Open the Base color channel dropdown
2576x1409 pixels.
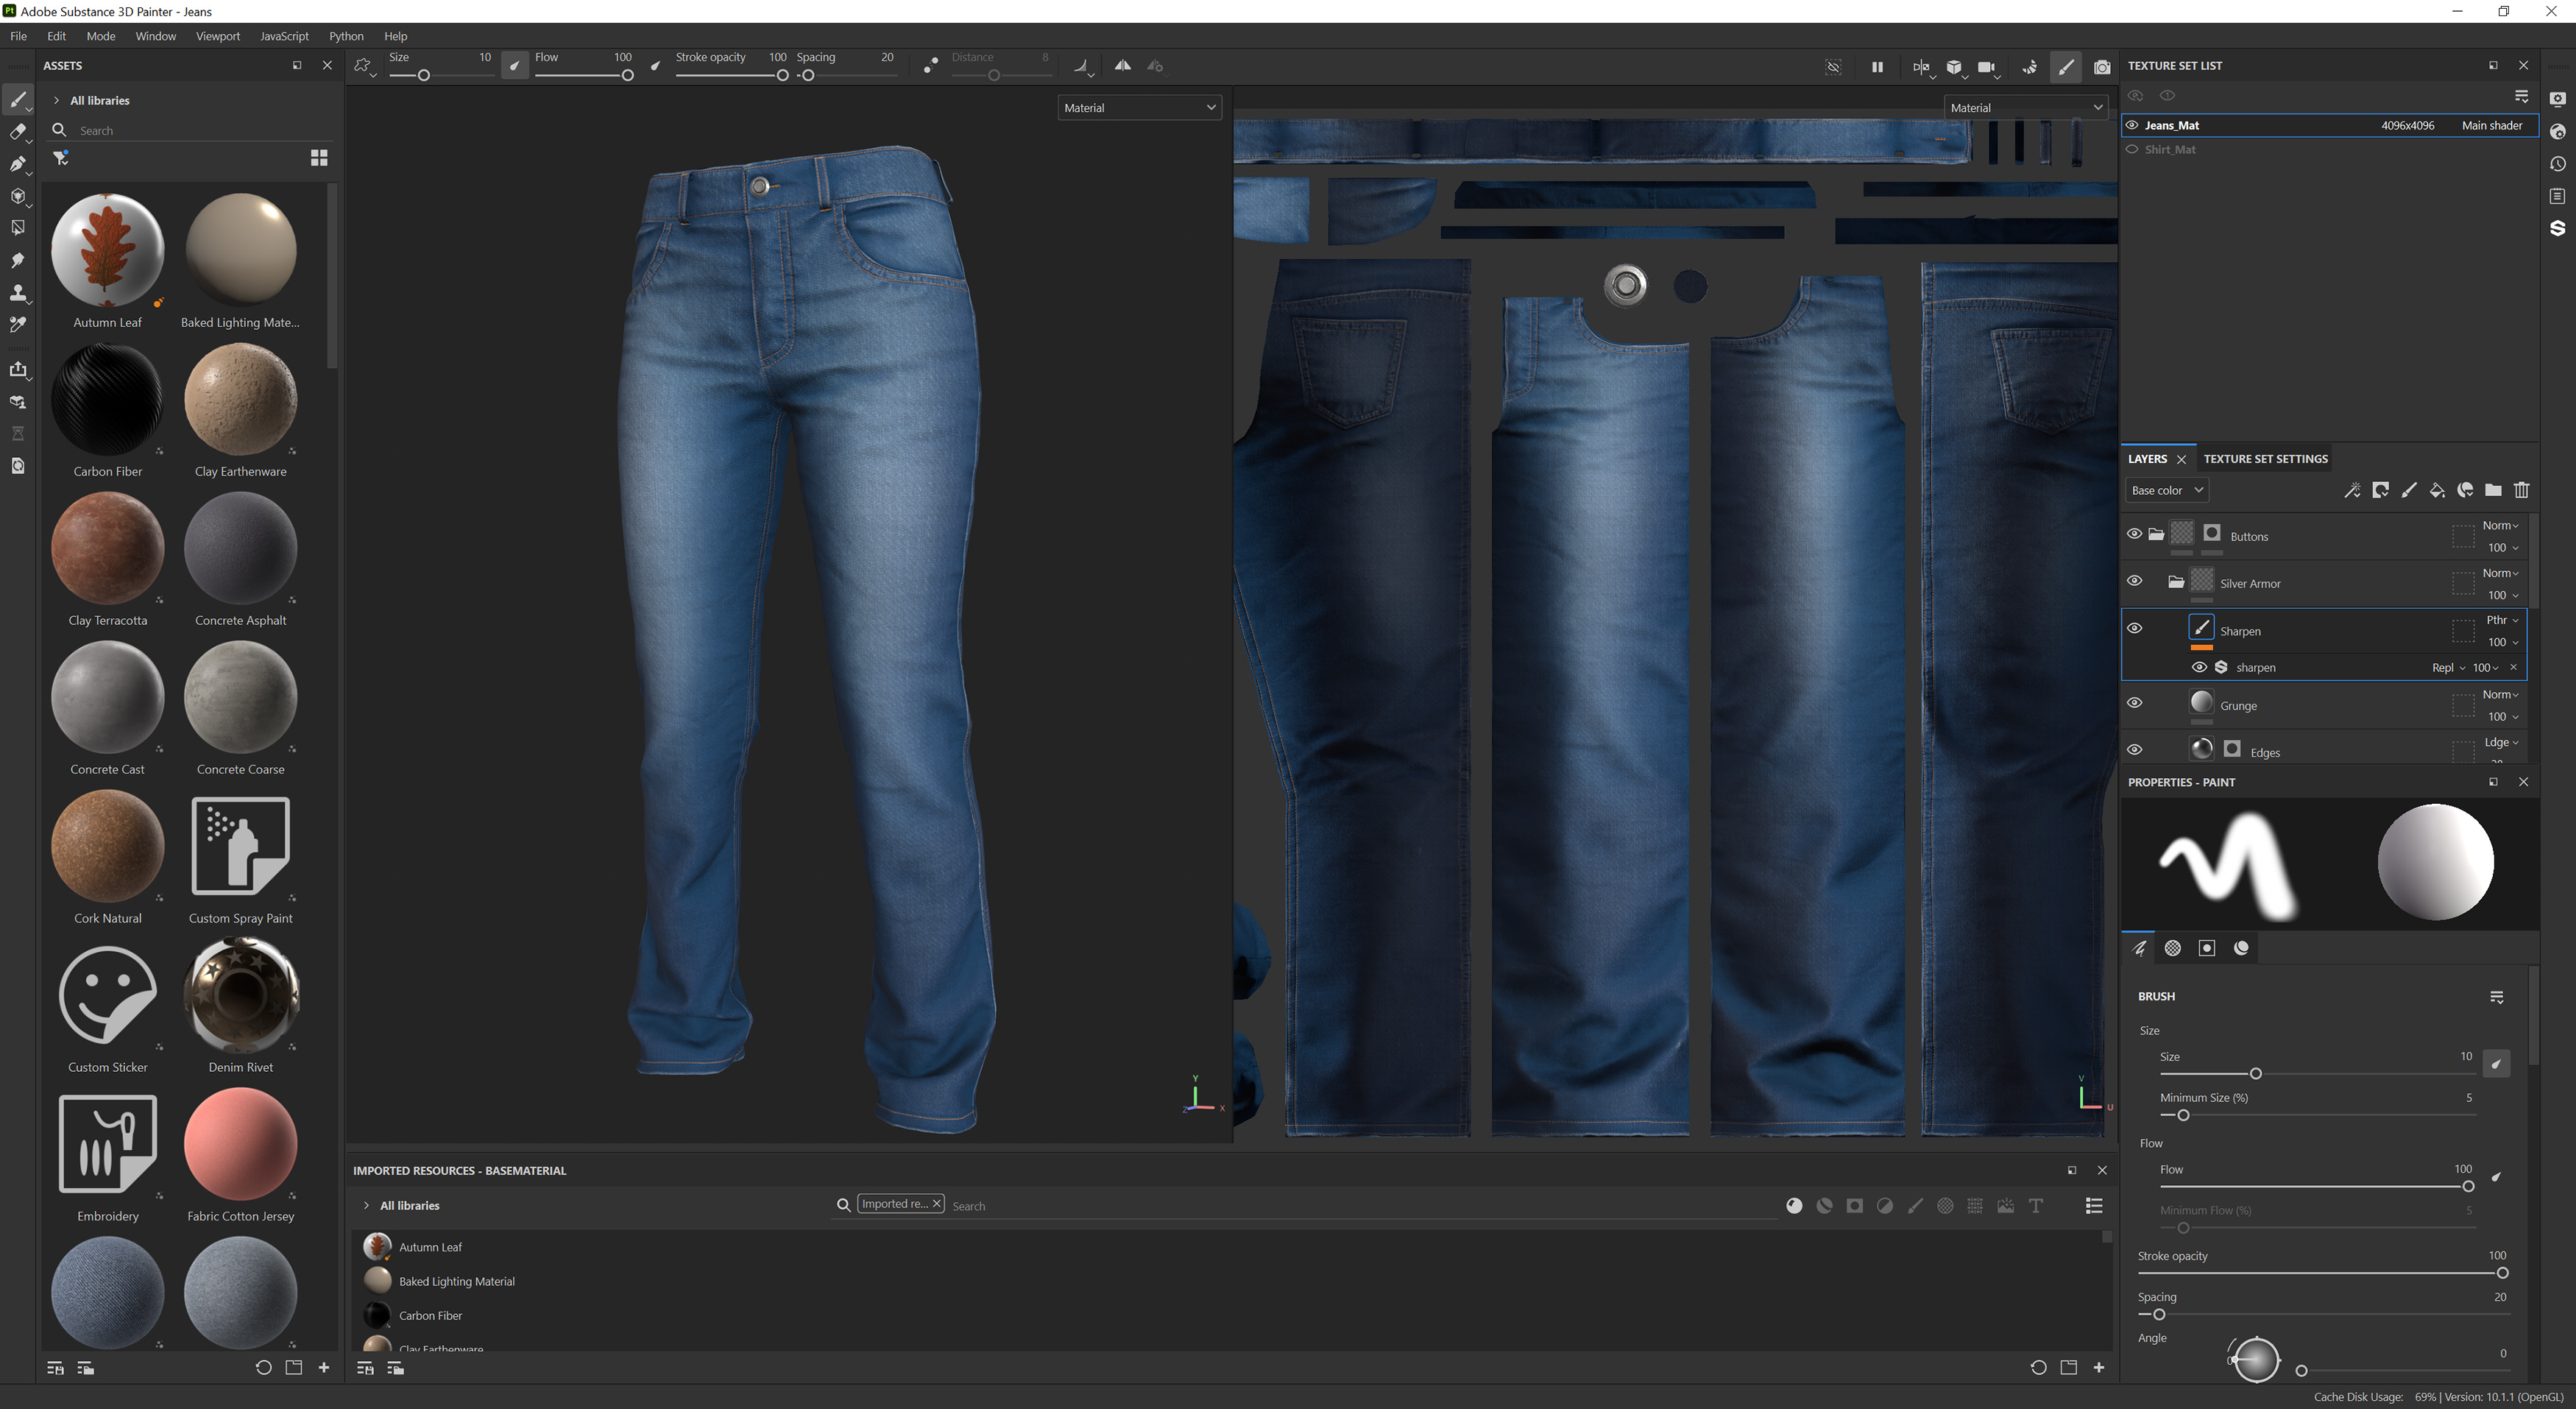point(2166,490)
